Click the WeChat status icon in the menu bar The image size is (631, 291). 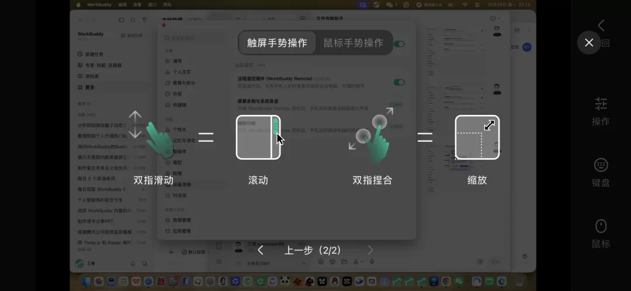390,5
